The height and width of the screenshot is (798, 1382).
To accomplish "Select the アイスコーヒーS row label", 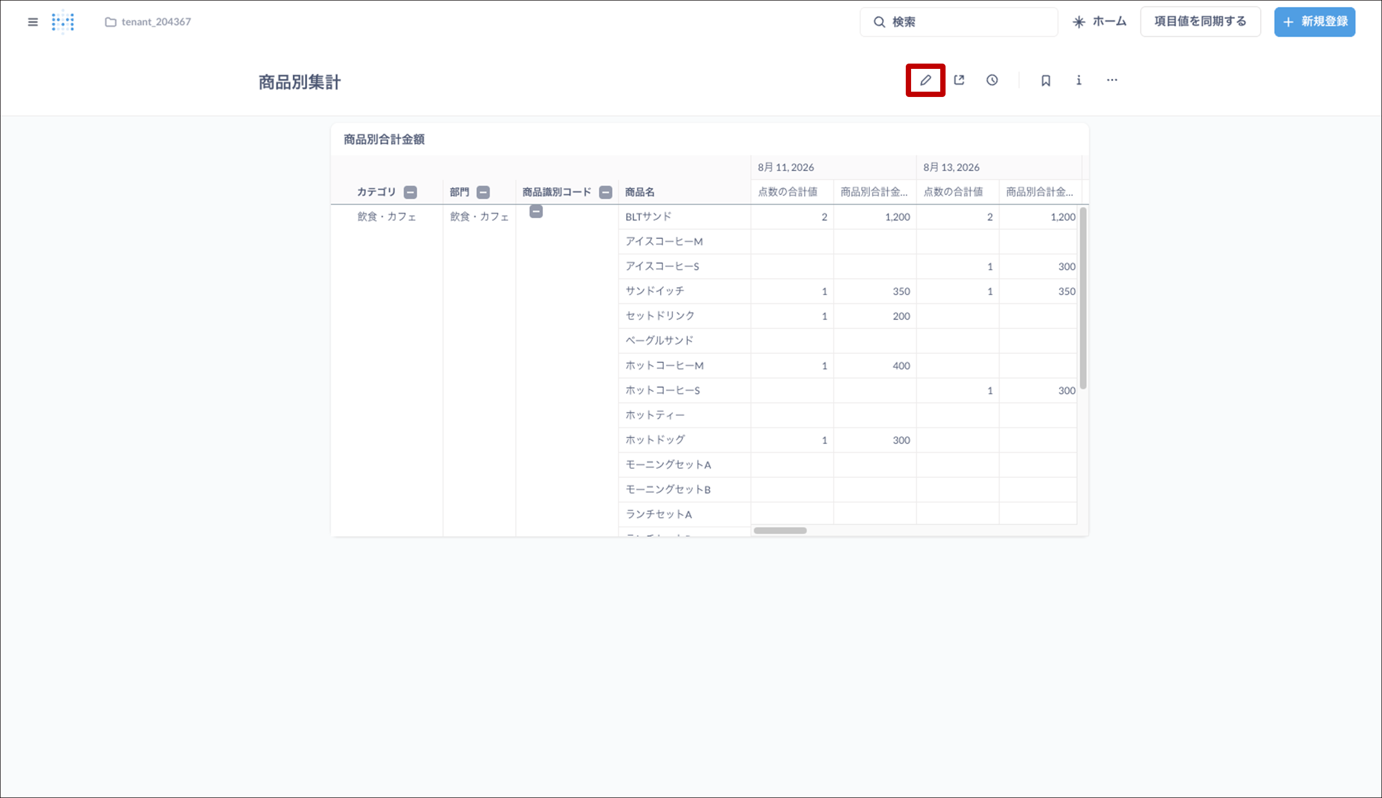I will pos(662,267).
